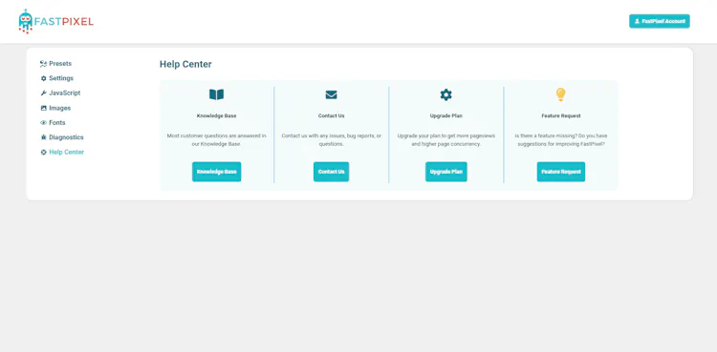Click the user icon in FastPixel Account button
The image size is (717, 352).
[637, 21]
